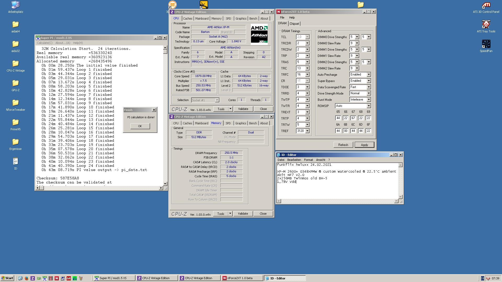
Task: Expand the TRFC dropdown
Action: point(307,75)
